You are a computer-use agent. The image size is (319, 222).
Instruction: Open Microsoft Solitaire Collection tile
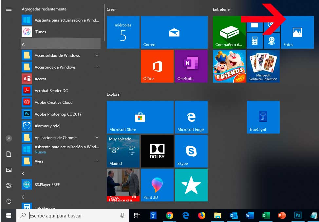tap(263, 66)
